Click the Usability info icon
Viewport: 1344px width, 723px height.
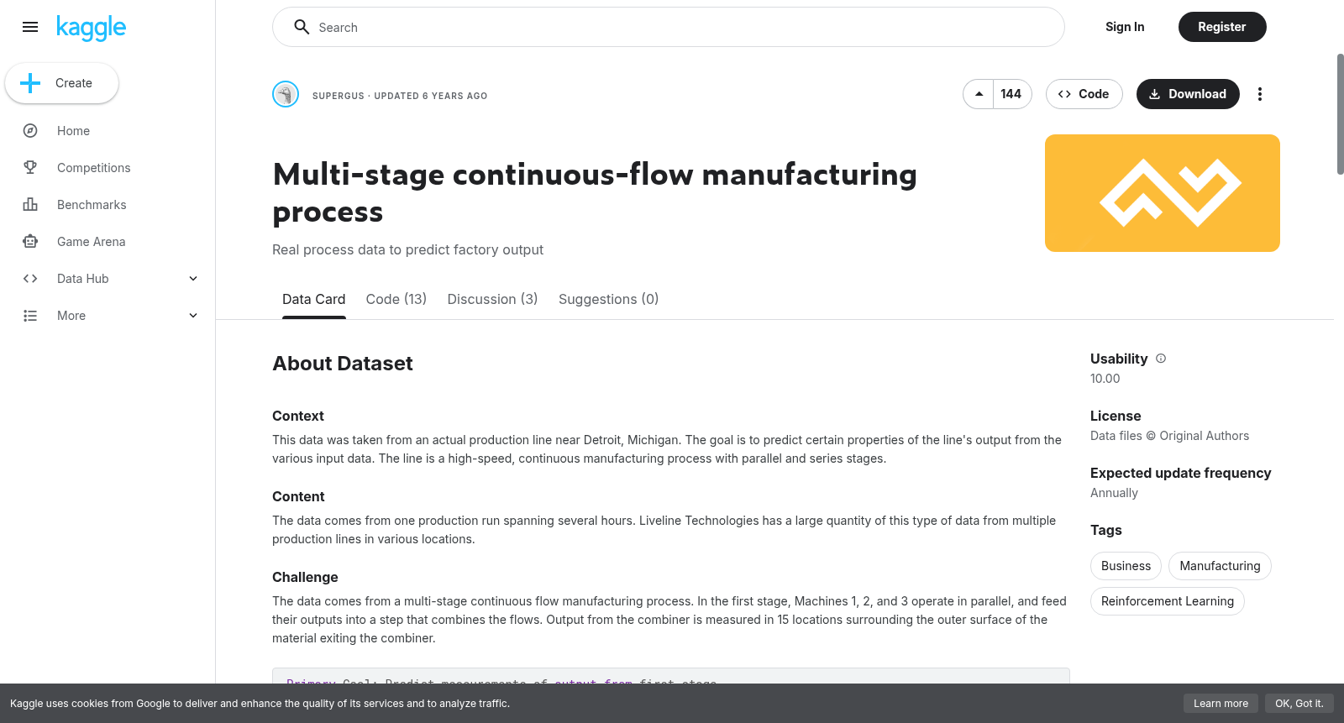1161,359
